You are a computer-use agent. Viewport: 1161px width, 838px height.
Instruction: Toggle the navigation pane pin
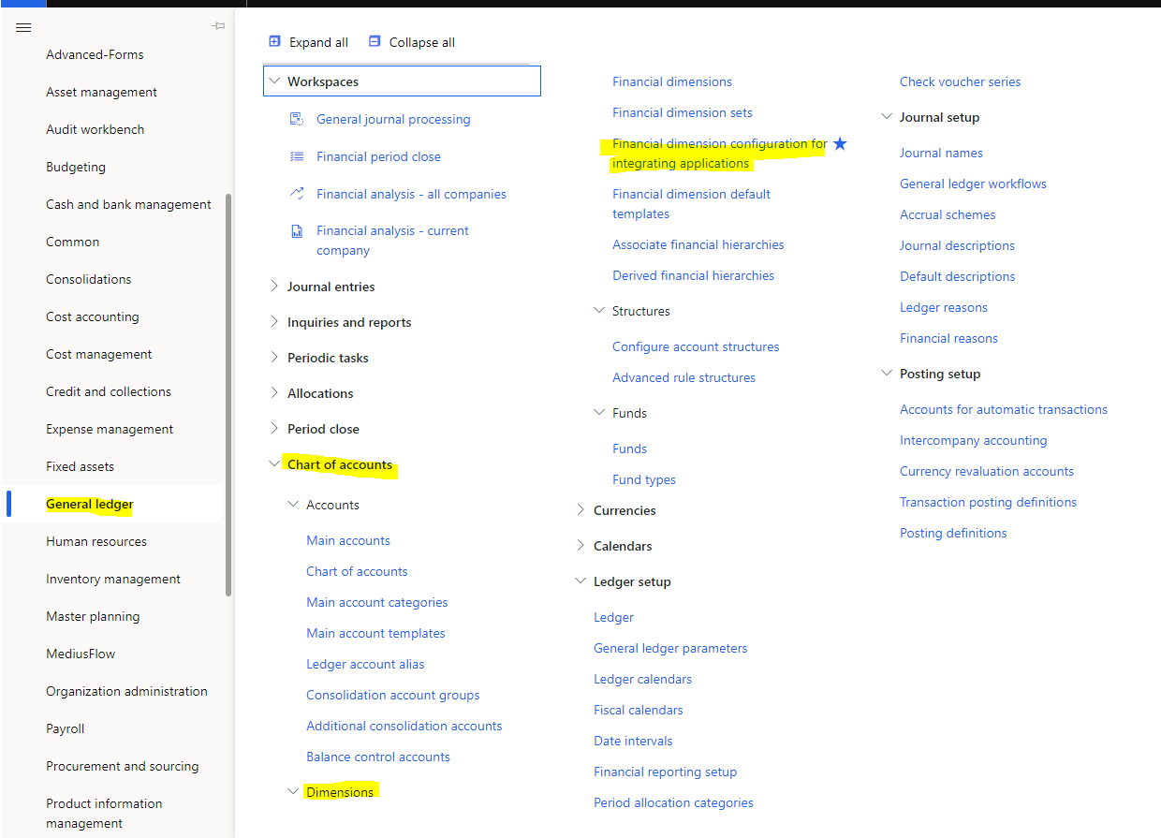pyautogui.click(x=217, y=27)
